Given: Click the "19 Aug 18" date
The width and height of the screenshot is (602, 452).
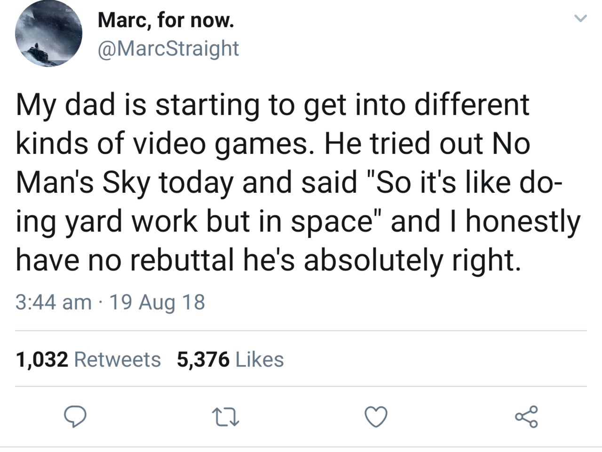Looking at the screenshot, I should [x=157, y=301].
